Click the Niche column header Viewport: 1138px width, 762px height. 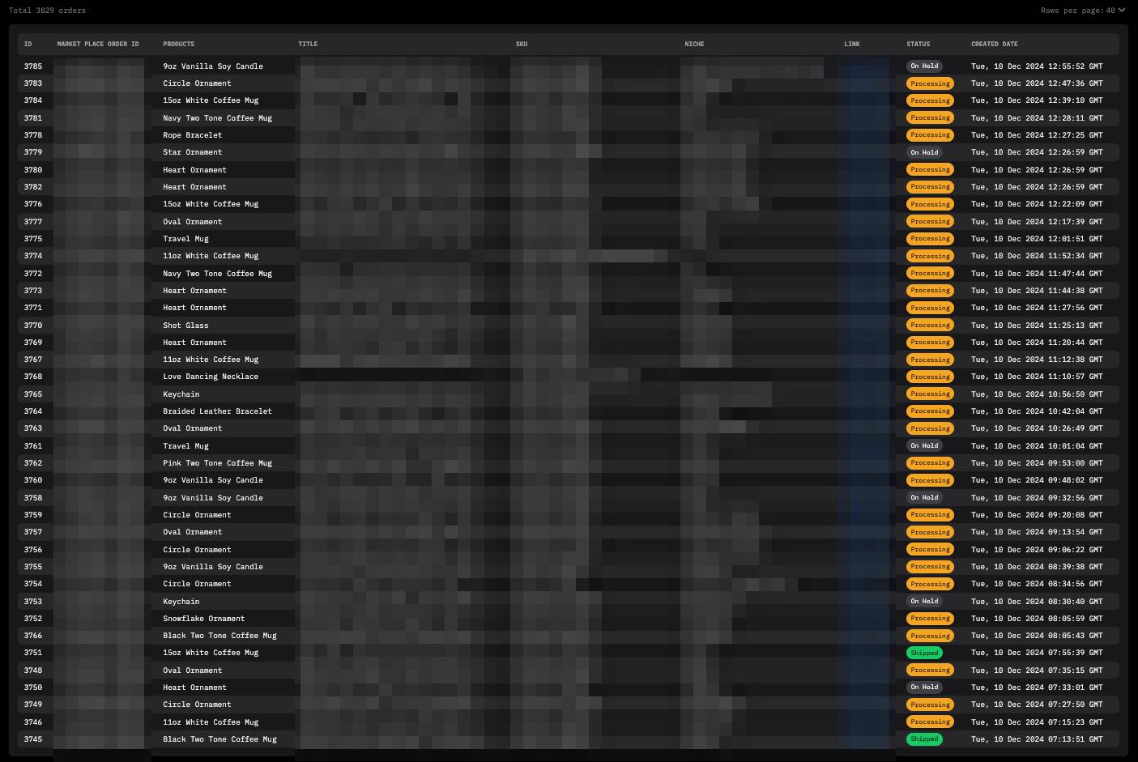[694, 44]
